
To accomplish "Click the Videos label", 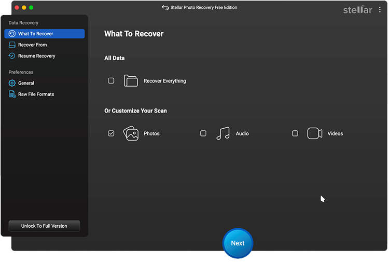I will click(335, 133).
